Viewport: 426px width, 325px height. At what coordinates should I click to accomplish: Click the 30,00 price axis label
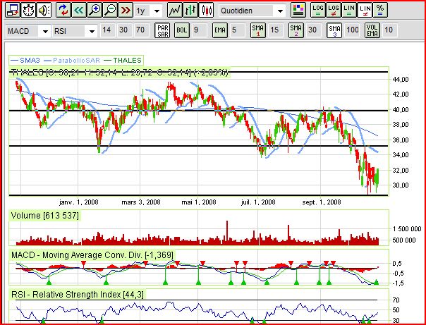point(400,185)
